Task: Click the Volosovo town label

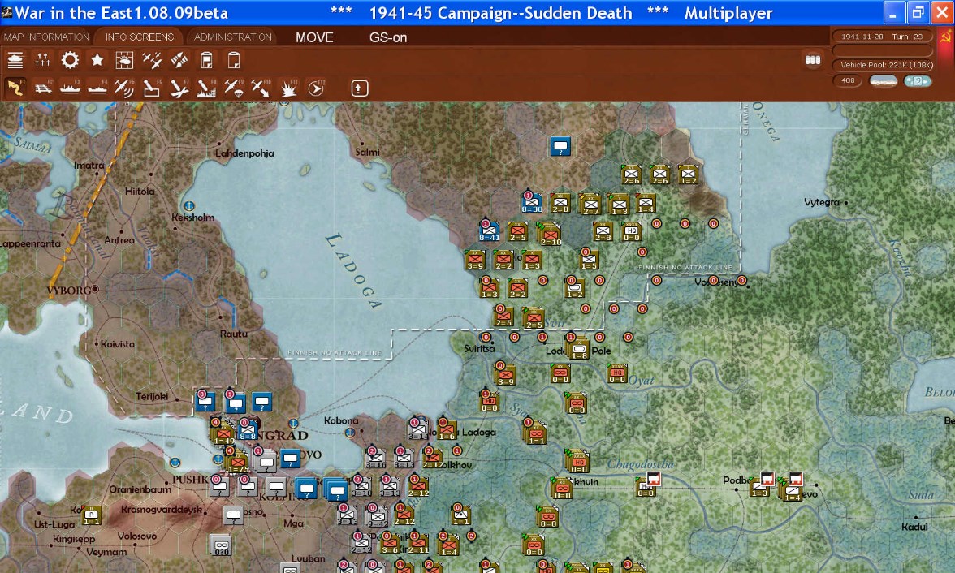Action: click(137, 536)
